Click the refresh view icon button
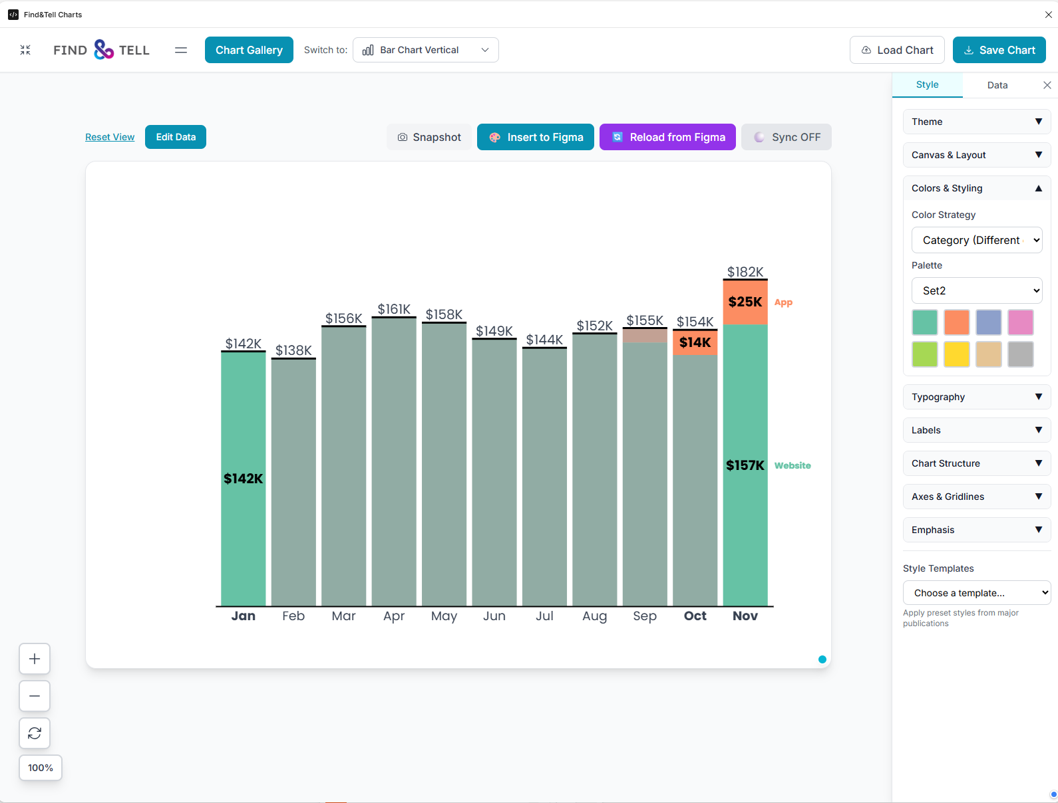This screenshot has width=1058, height=803. [35, 733]
